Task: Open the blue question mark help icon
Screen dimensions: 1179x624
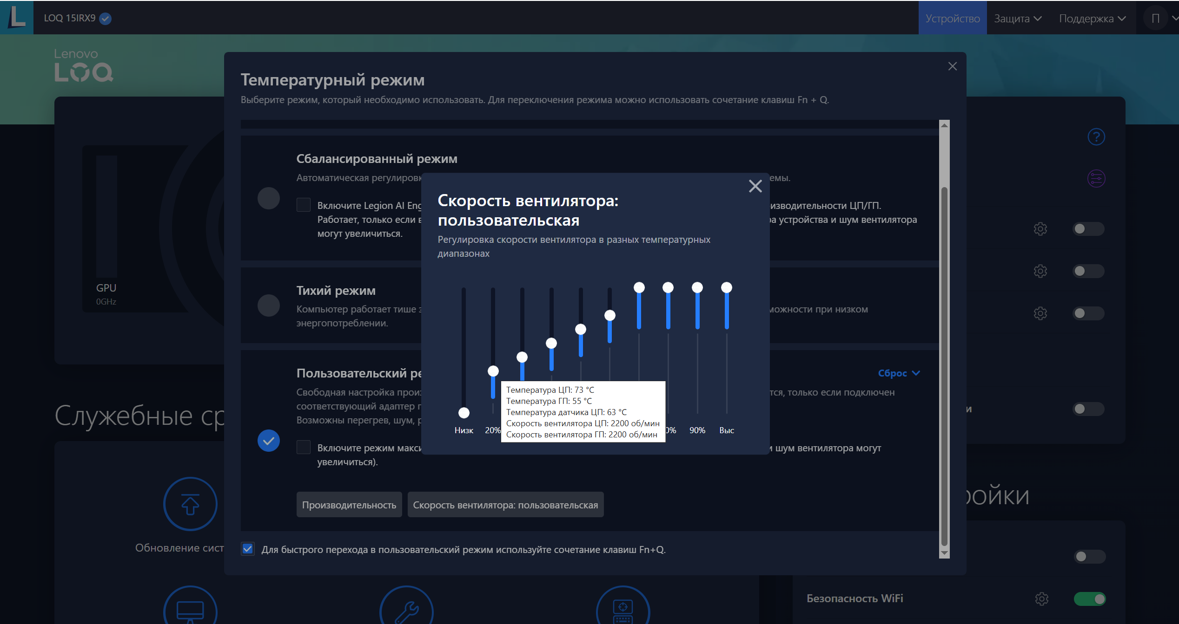Action: coord(1096,137)
